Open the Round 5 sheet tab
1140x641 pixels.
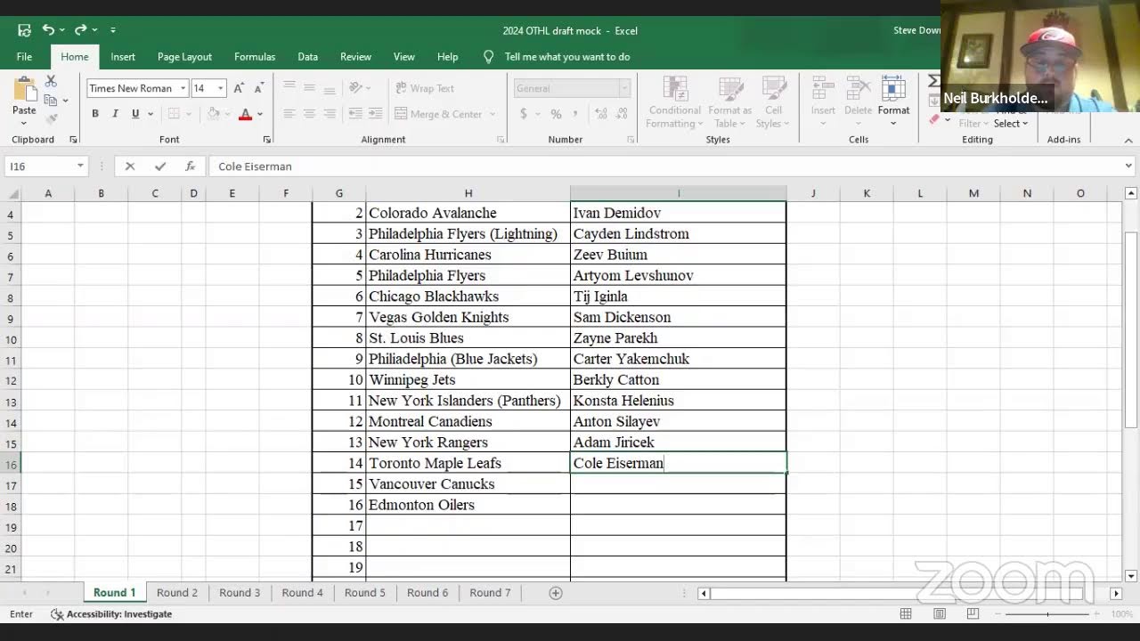point(365,593)
